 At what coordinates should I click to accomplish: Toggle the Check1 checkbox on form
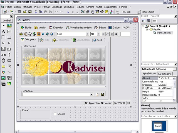55,114
